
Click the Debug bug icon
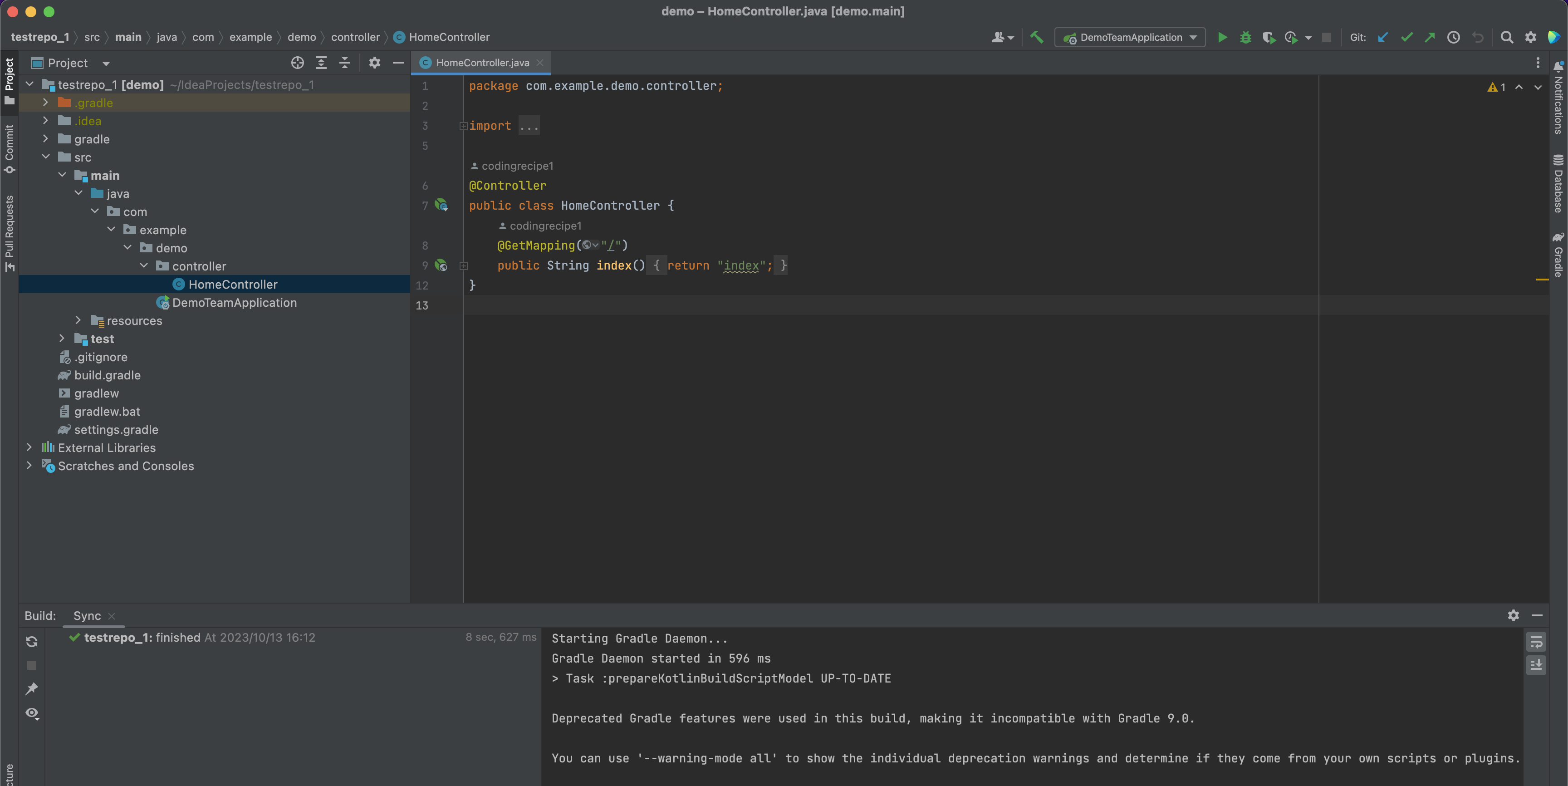point(1245,37)
